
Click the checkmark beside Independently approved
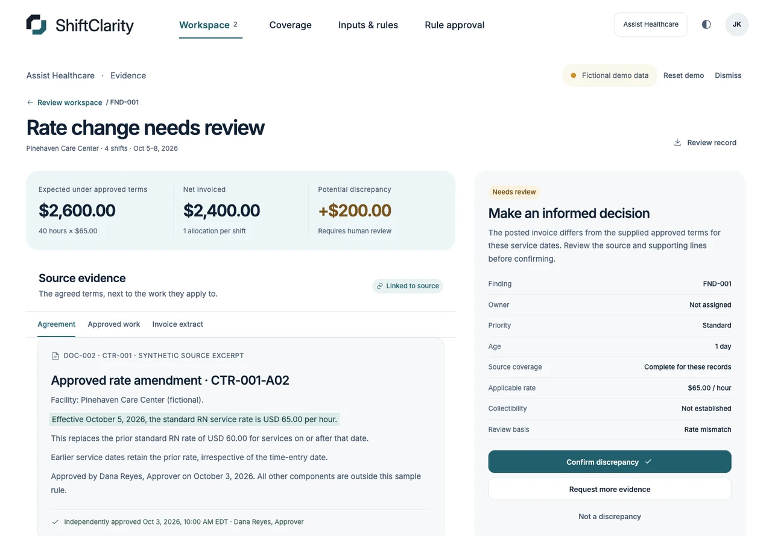[55, 522]
